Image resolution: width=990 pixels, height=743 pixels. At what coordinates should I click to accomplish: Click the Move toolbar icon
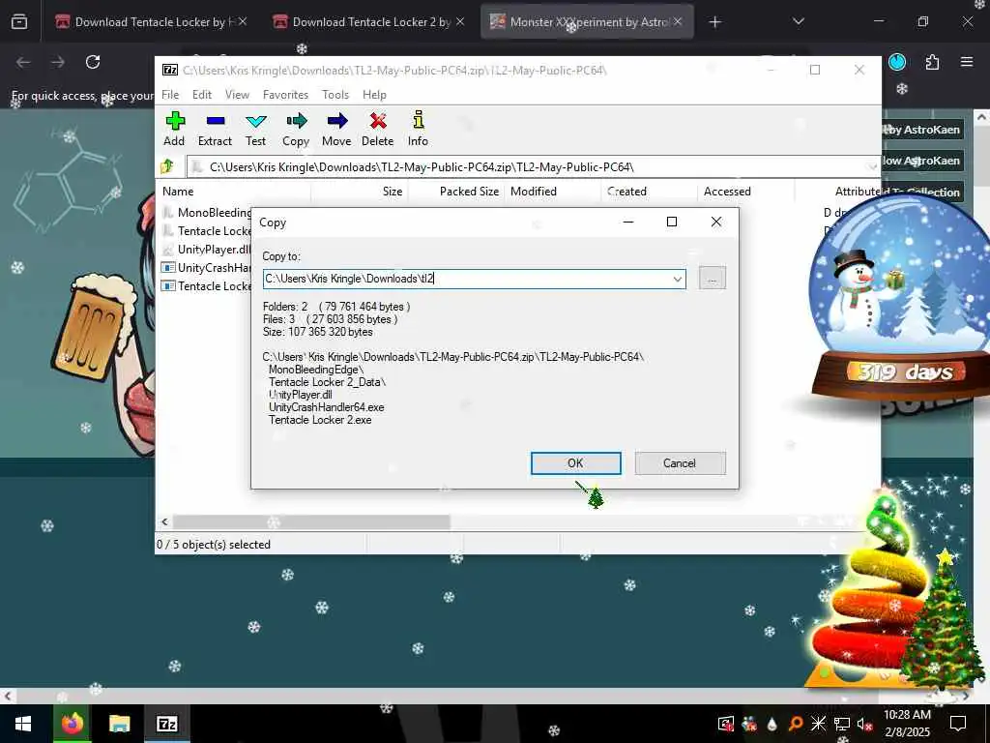coord(336,129)
